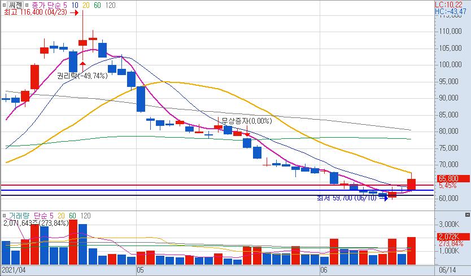Click the small square before 종가 단순
The width and height of the screenshot is (471, 276).
coord(27,5)
